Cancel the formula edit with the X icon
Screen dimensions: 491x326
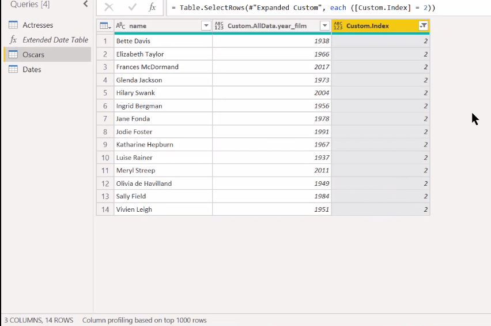tap(109, 7)
